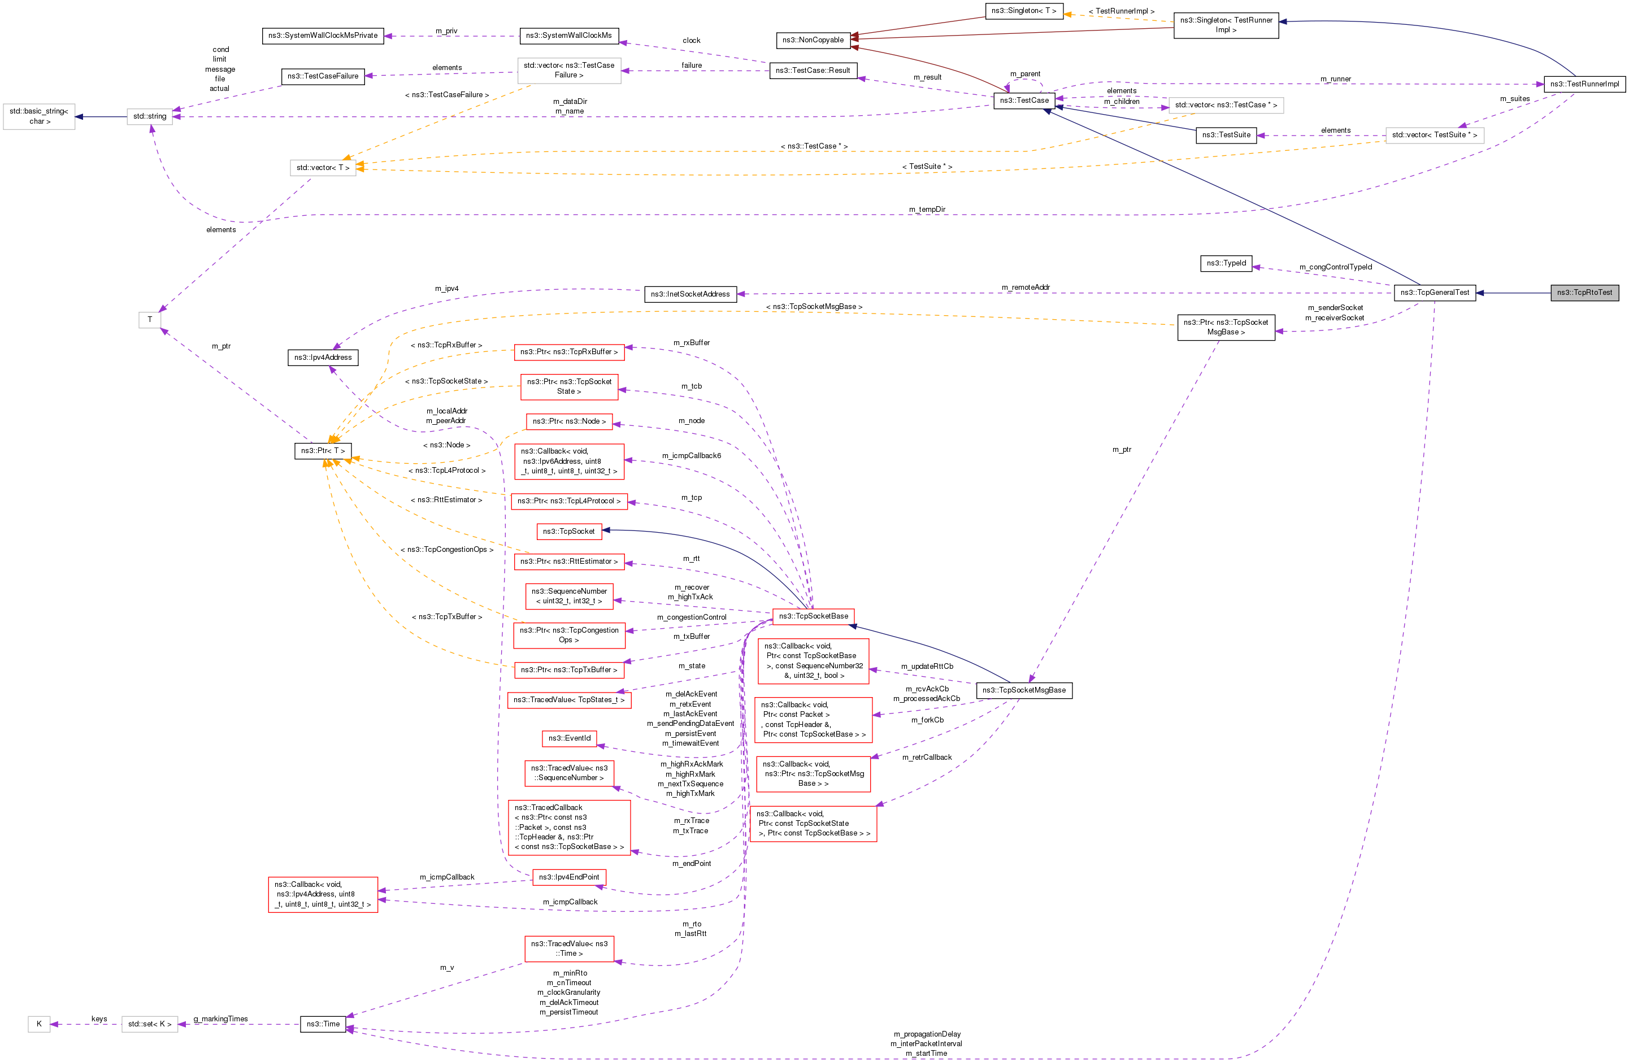
Task: Click the std::string node
Action: (x=150, y=116)
